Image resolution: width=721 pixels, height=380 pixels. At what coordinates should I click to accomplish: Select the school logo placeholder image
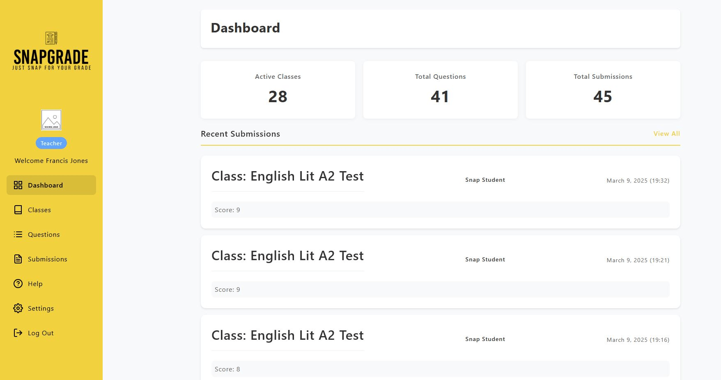coord(51,120)
